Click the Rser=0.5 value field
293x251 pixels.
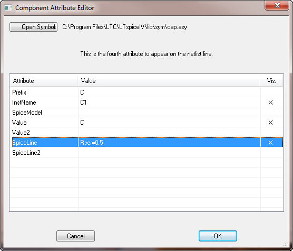point(169,143)
